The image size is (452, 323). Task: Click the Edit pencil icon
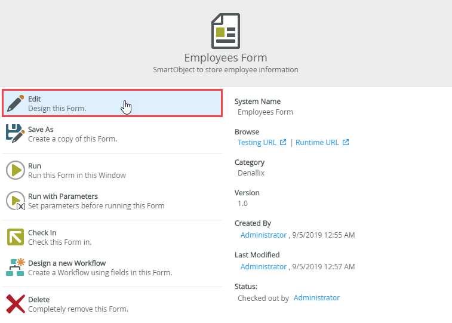tap(15, 104)
